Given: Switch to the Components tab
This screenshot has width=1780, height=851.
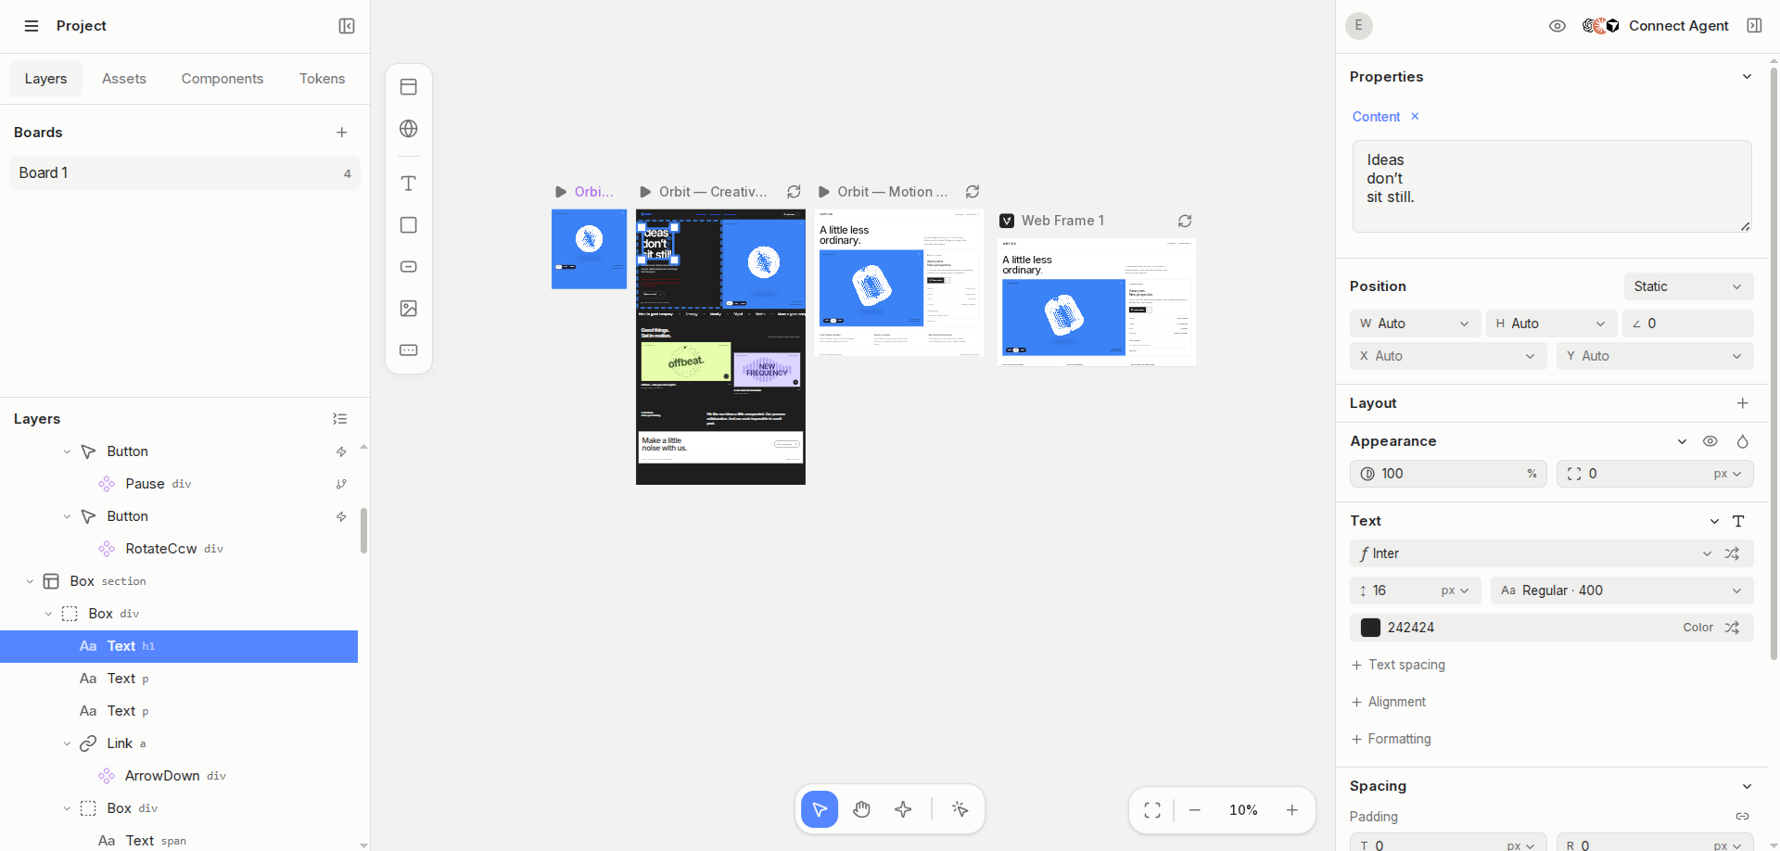Looking at the screenshot, I should coord(222,79).
